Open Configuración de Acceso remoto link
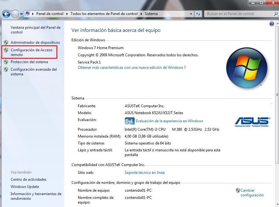The image size is (279, 207). point(31,52)
